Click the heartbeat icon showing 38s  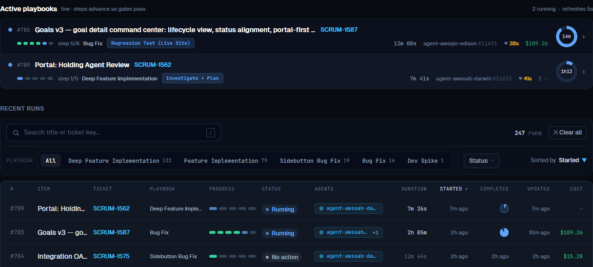pos(506,43)
